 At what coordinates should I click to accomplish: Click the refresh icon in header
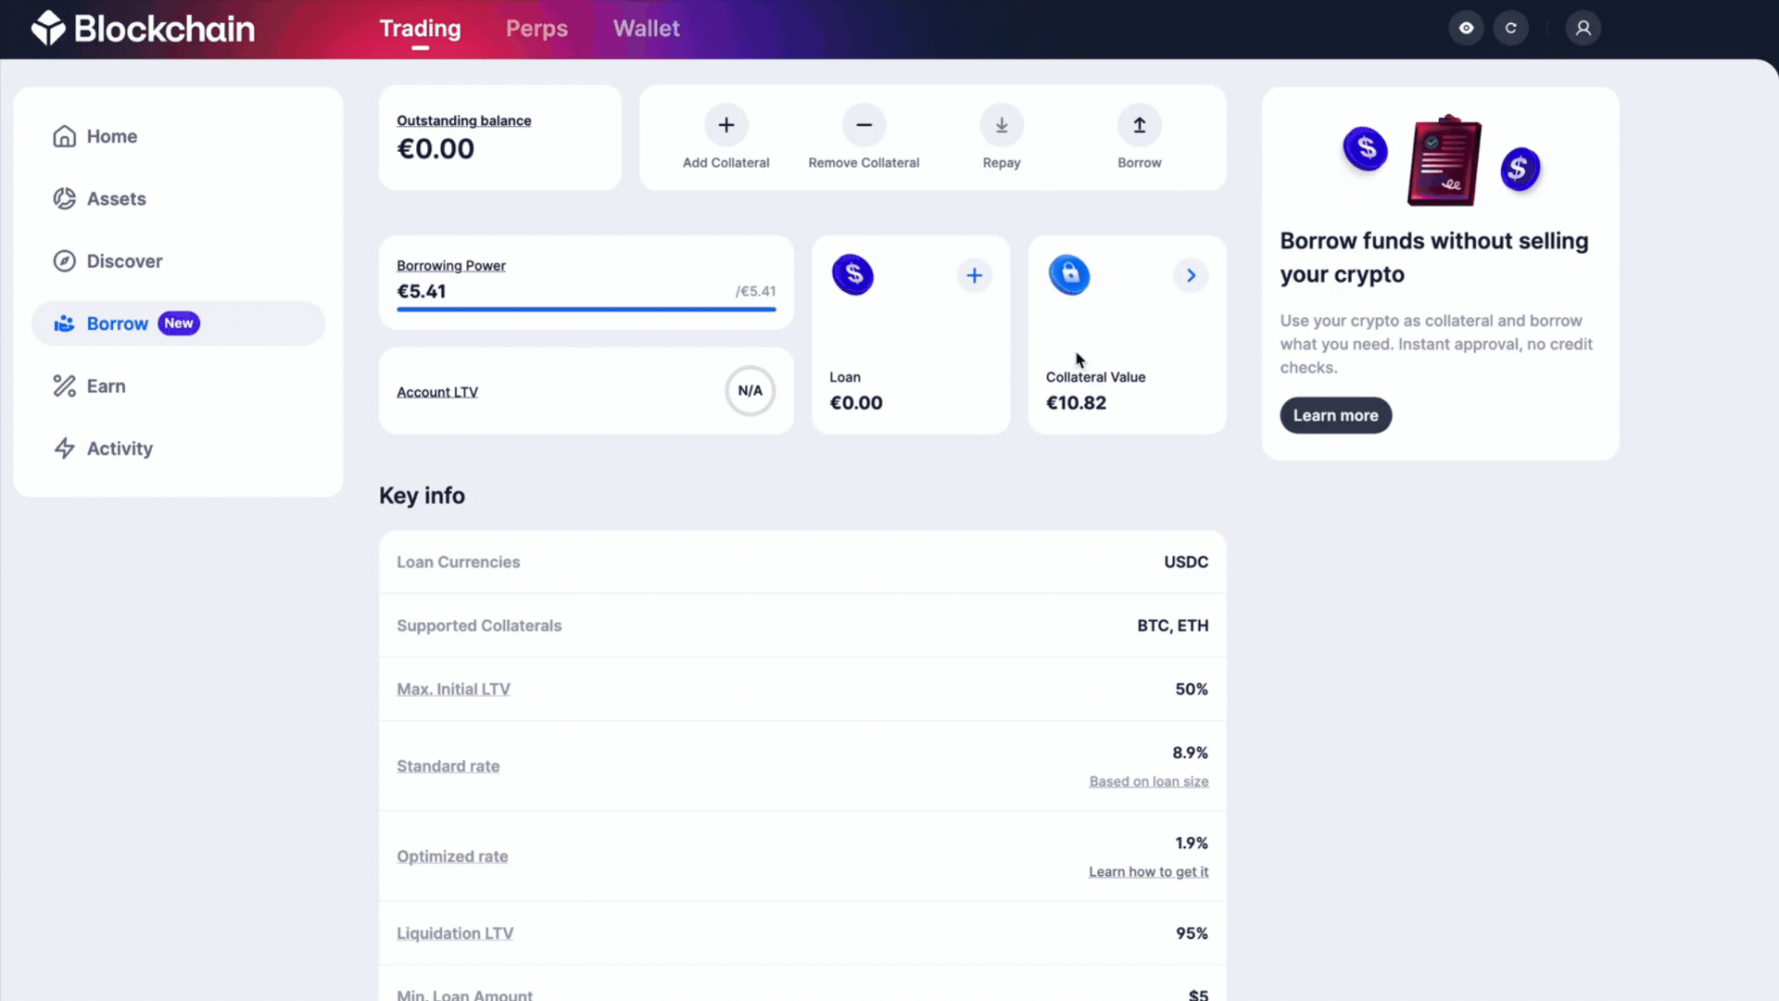(1511, 28)
